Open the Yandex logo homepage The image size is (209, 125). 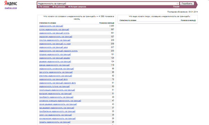coord(11,3)
